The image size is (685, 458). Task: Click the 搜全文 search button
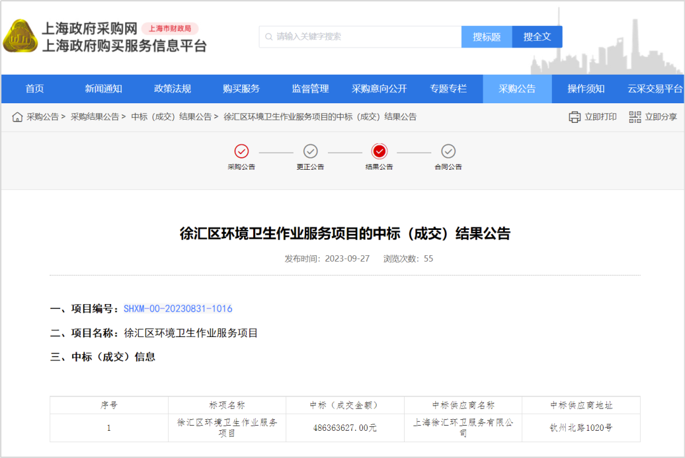[x=537, y=36]
